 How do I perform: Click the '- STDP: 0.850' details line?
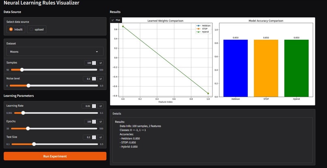pyautogui.click(x=128, y=142)
